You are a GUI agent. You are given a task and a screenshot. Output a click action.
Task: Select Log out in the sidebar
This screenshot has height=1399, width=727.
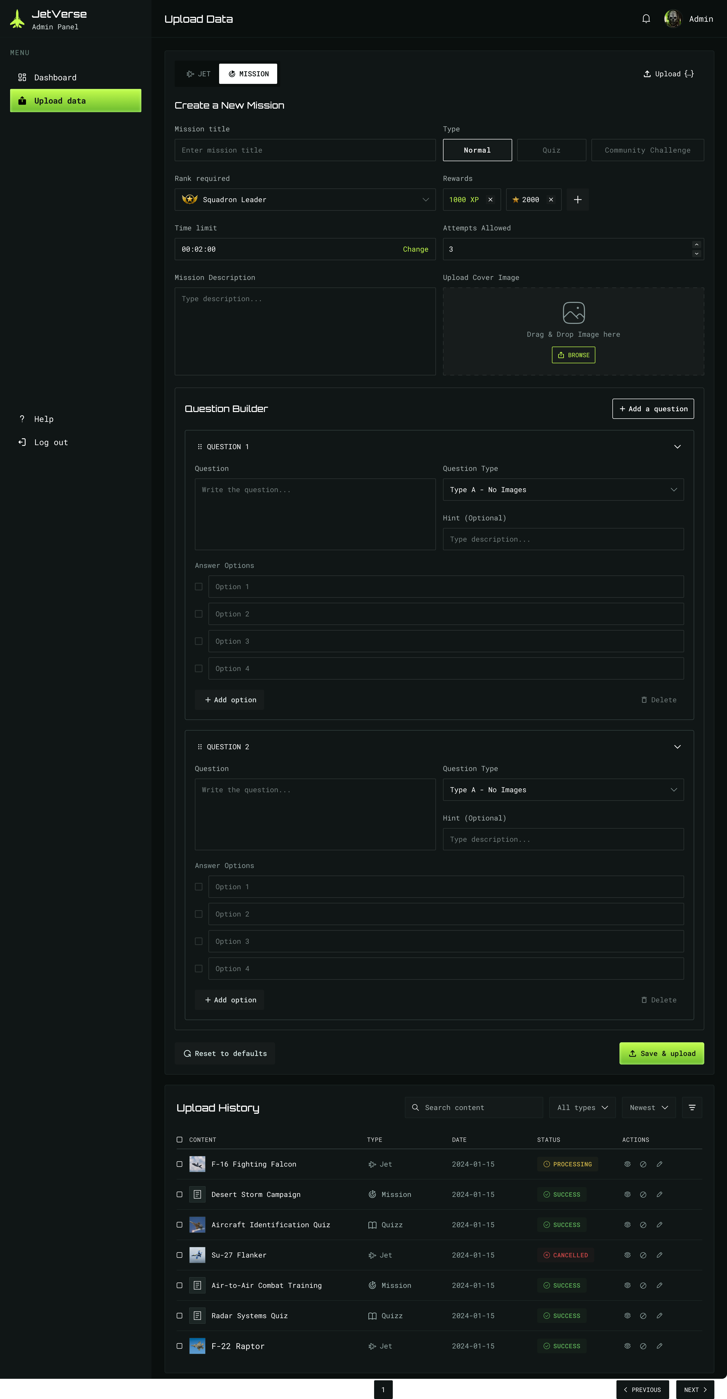point(75,443)
